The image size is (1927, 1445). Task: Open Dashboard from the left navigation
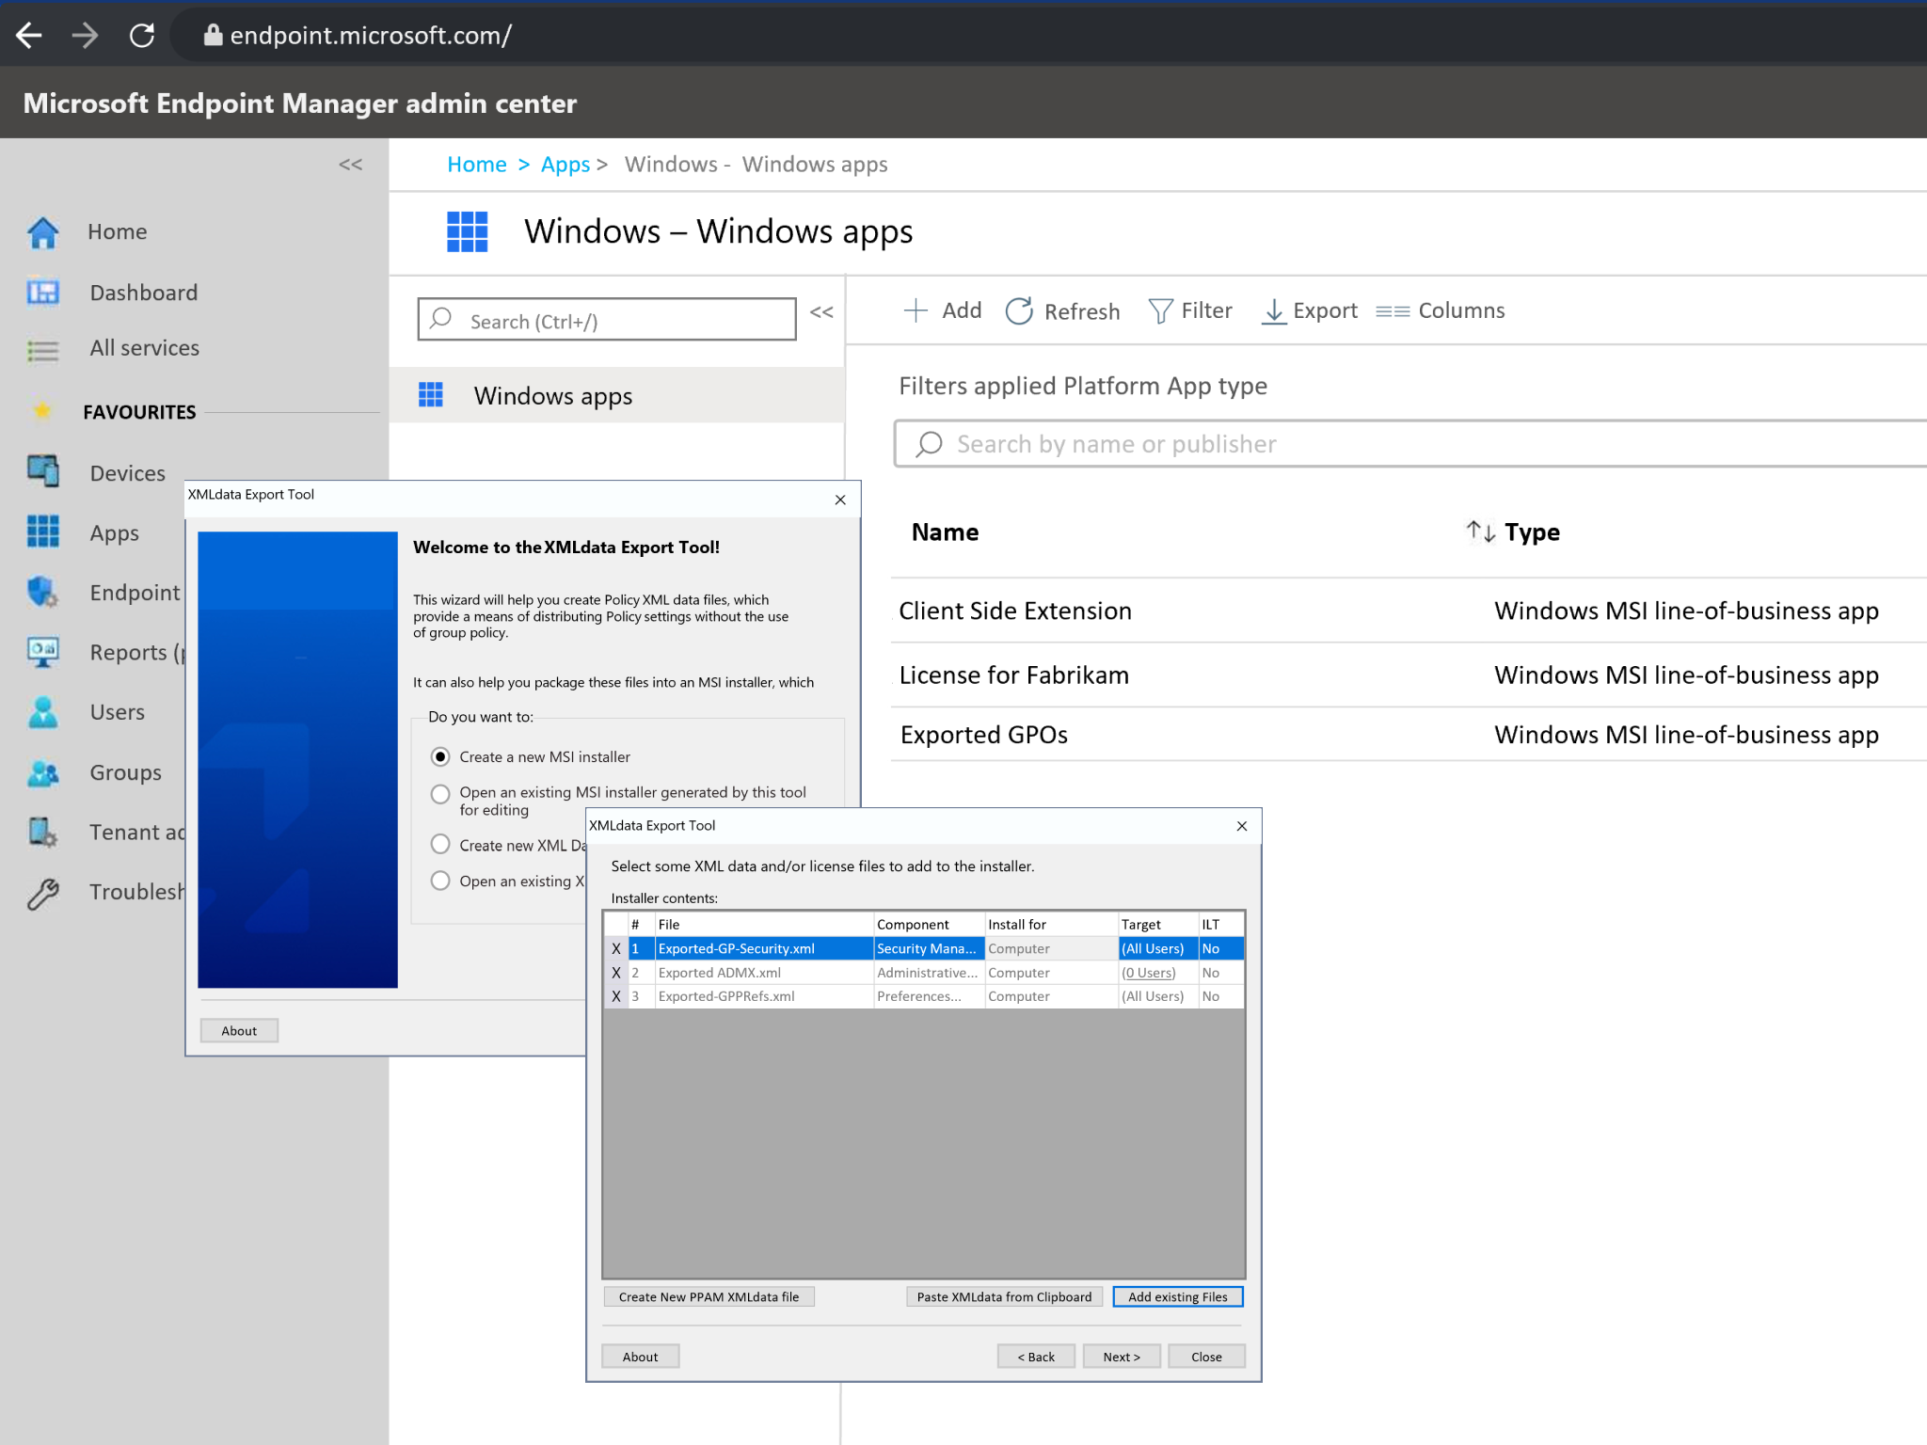point(143,293)
